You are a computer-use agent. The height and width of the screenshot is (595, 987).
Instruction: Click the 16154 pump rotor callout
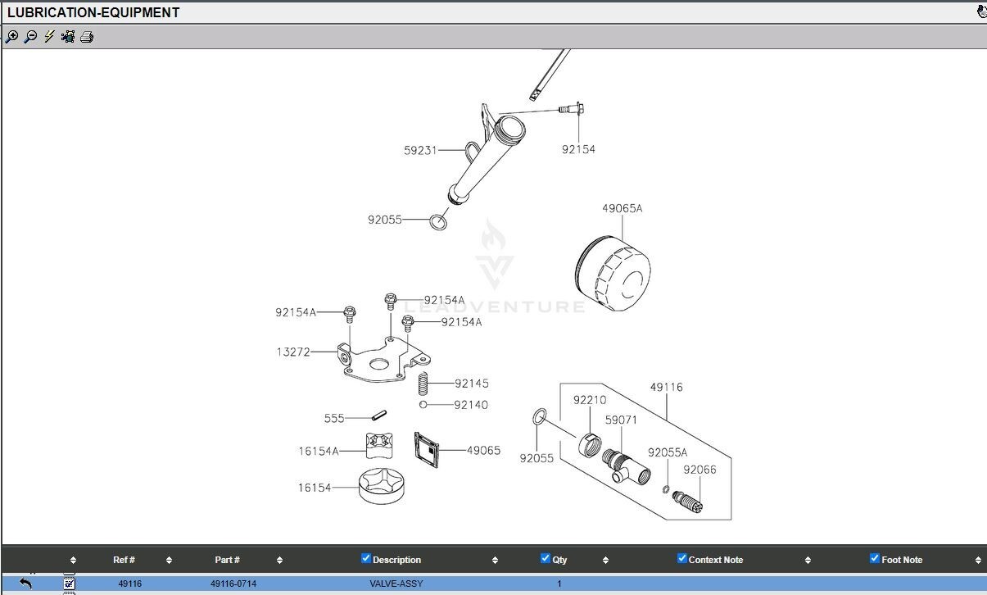point(315,488)
